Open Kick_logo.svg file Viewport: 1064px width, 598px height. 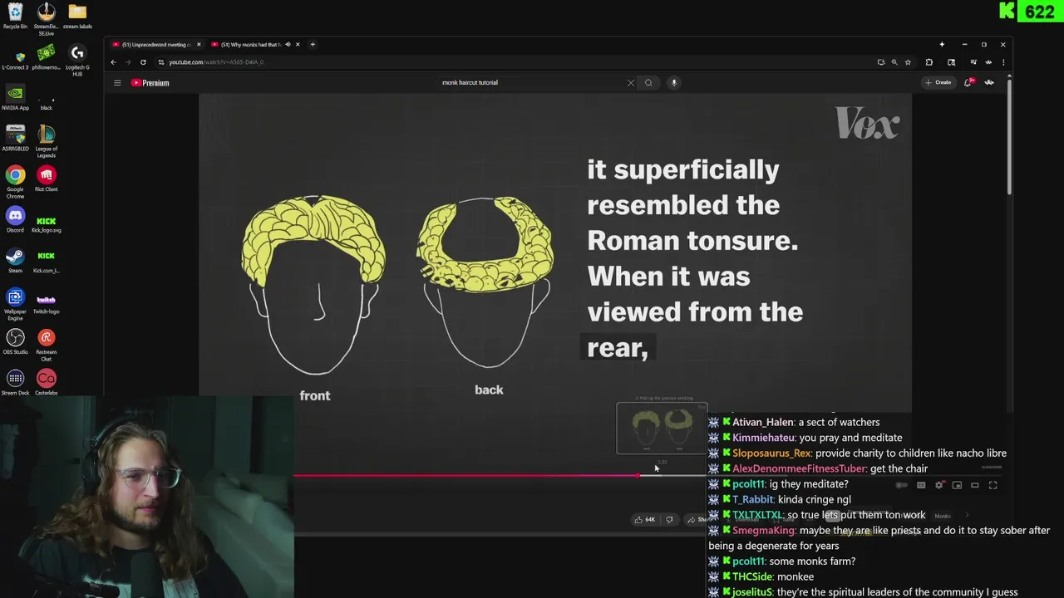pyautogui.click(x=47, y=224)
